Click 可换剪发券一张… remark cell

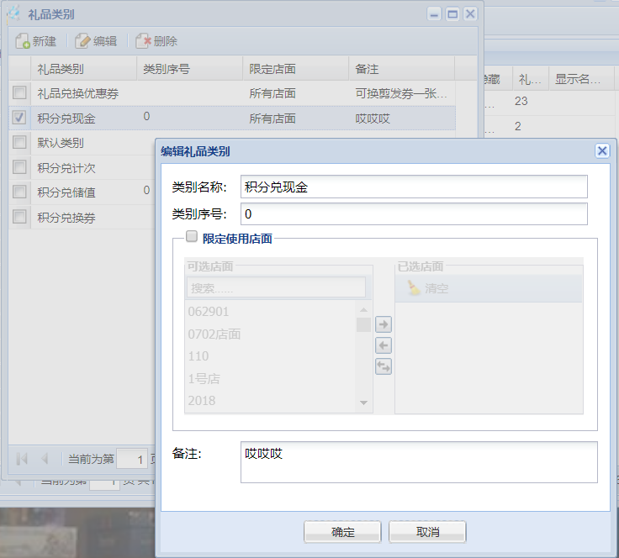pyautogui.click(x=401, y=93)
